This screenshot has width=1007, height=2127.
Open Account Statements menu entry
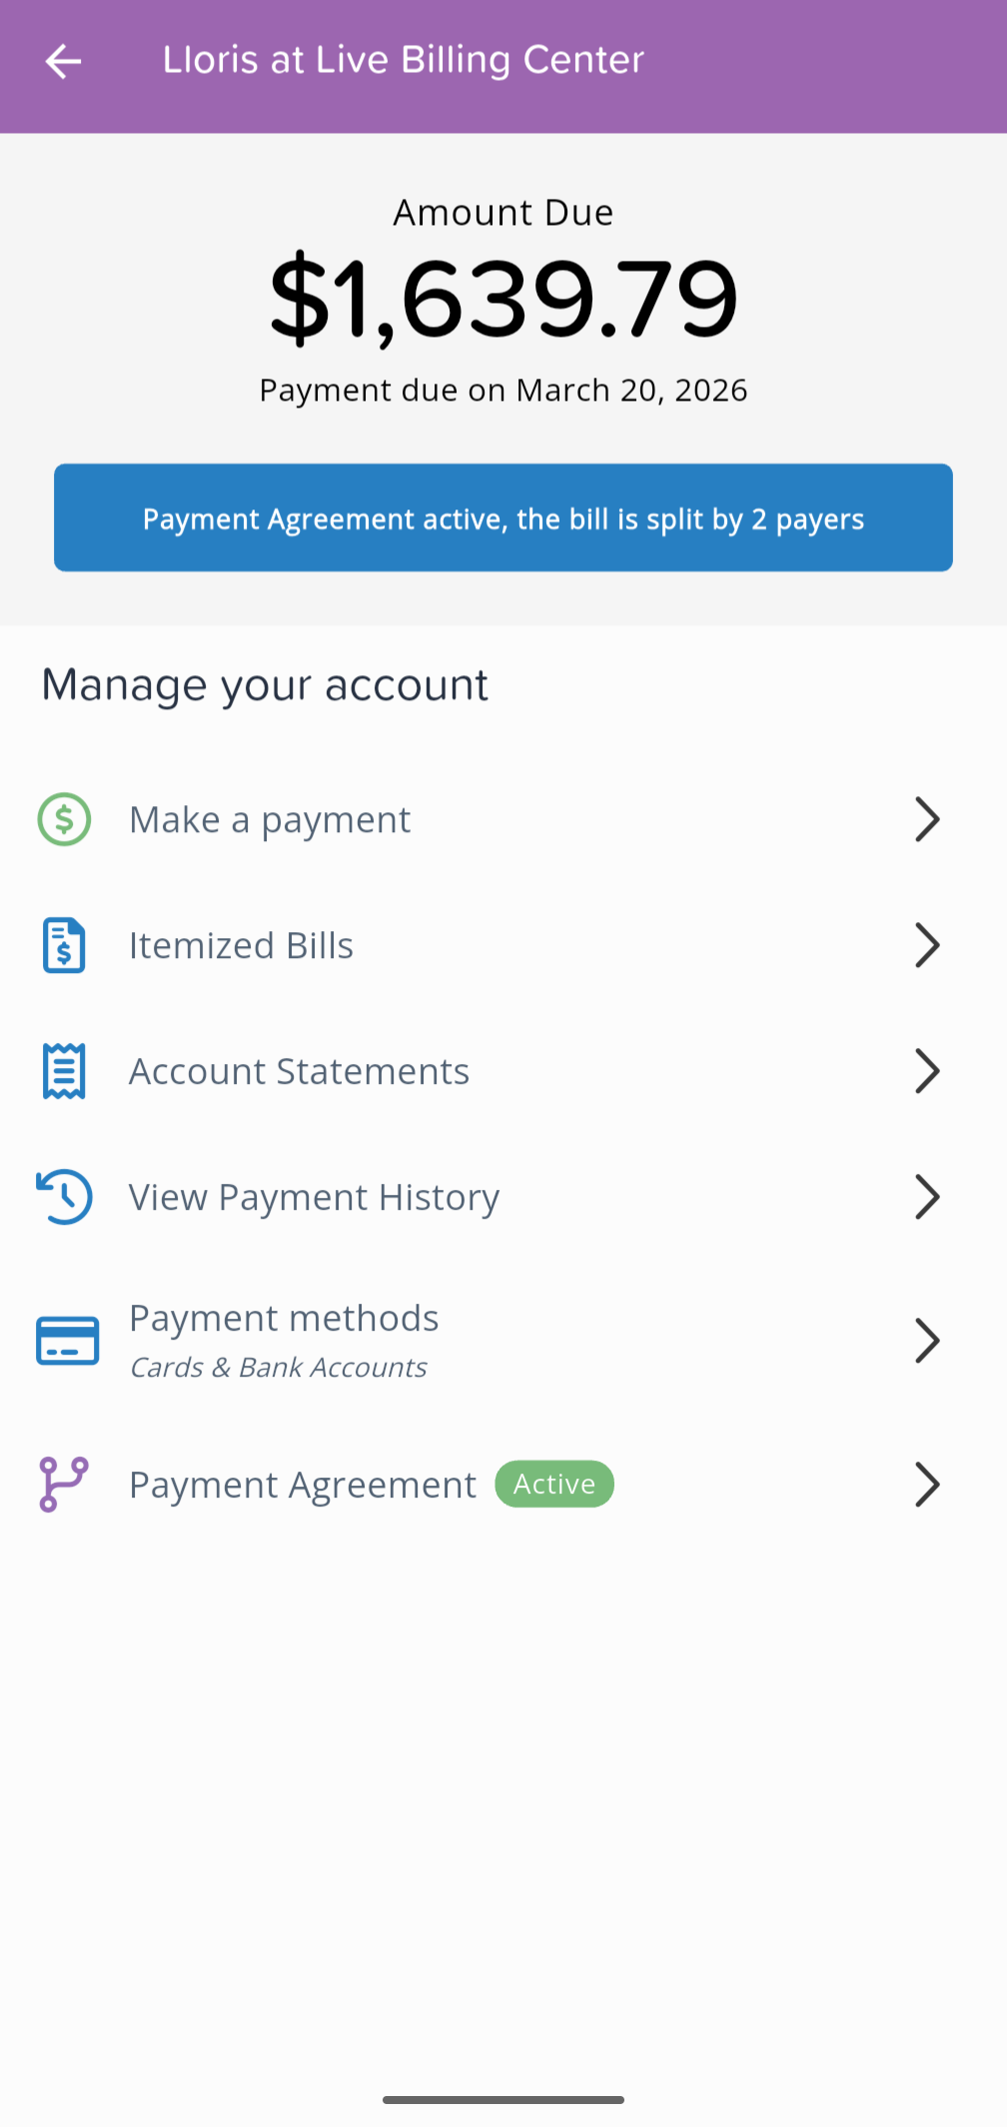coord(299,1072)
